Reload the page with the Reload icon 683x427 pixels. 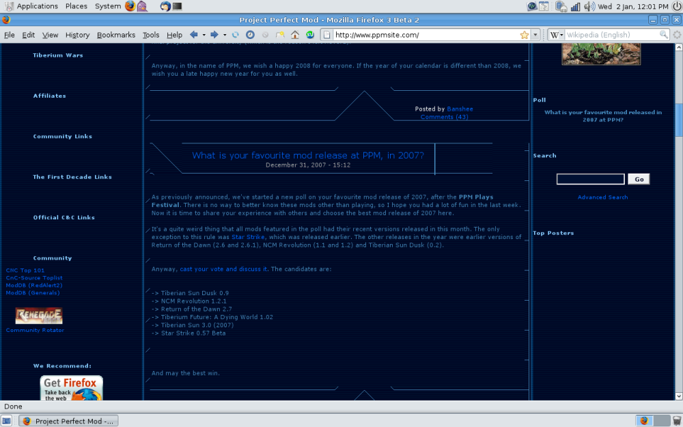click(x=236, y=35)
